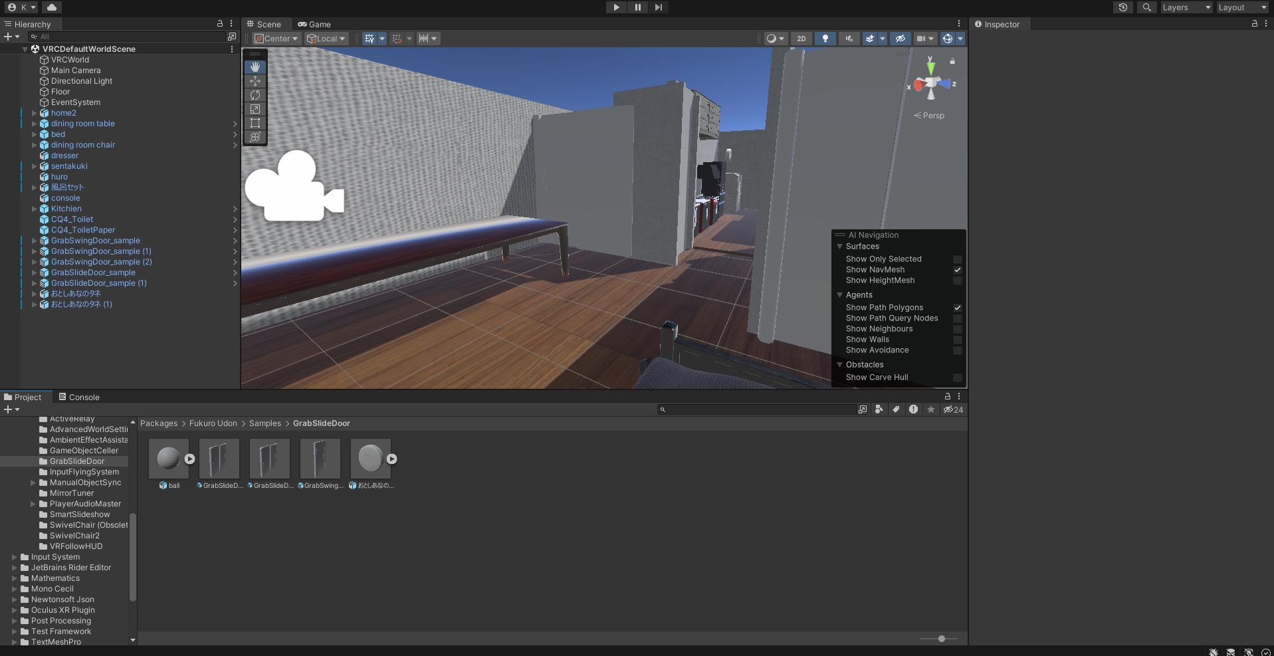The image size is (1274, 656).
Task: Select the Scale tool in scene toolbar
Action: 255,109
